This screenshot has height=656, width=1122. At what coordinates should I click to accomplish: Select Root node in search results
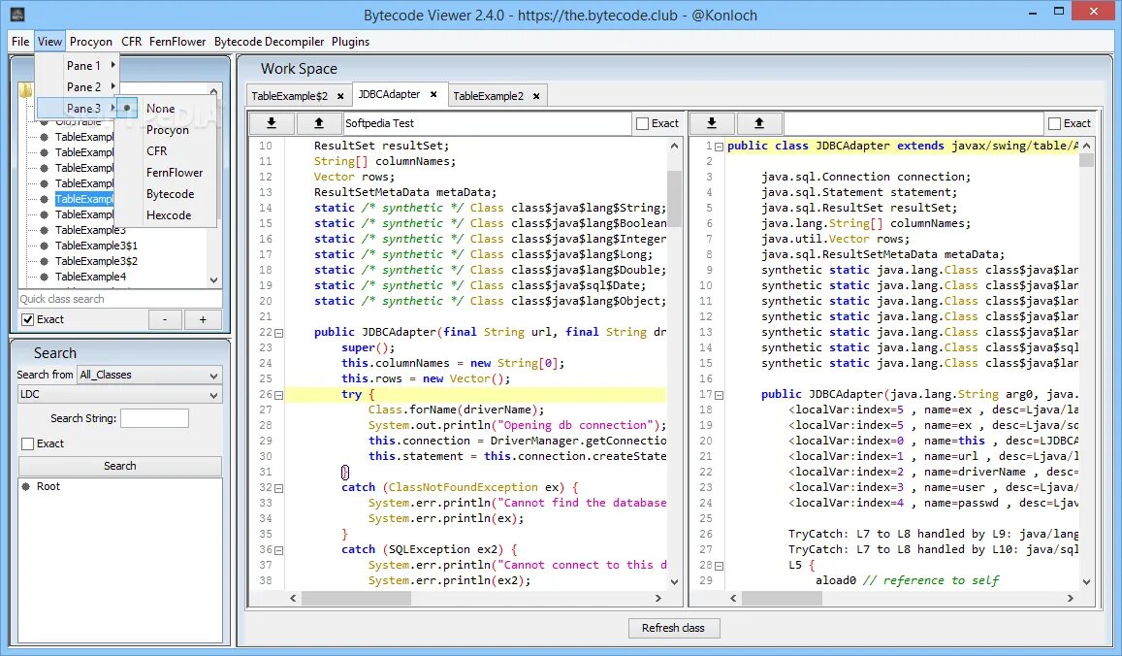coord(48,486)
